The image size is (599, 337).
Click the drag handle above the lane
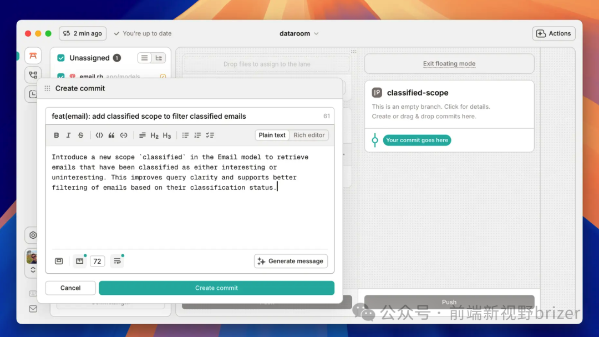(x=354, y=51)
